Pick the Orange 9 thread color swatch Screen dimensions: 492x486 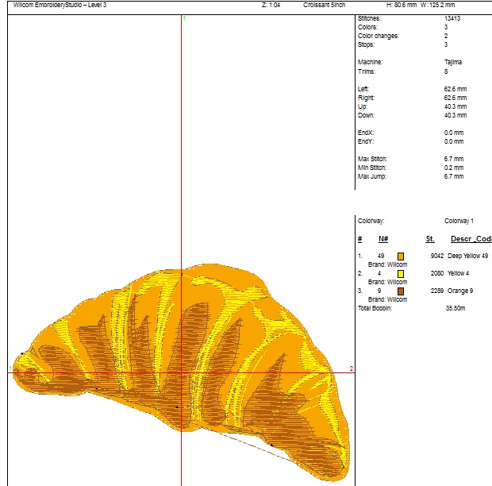[x=402, y=291]
